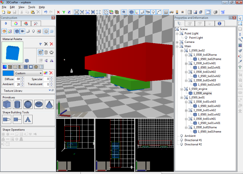Pick the eyedropper tool in right toolbar

240,62
